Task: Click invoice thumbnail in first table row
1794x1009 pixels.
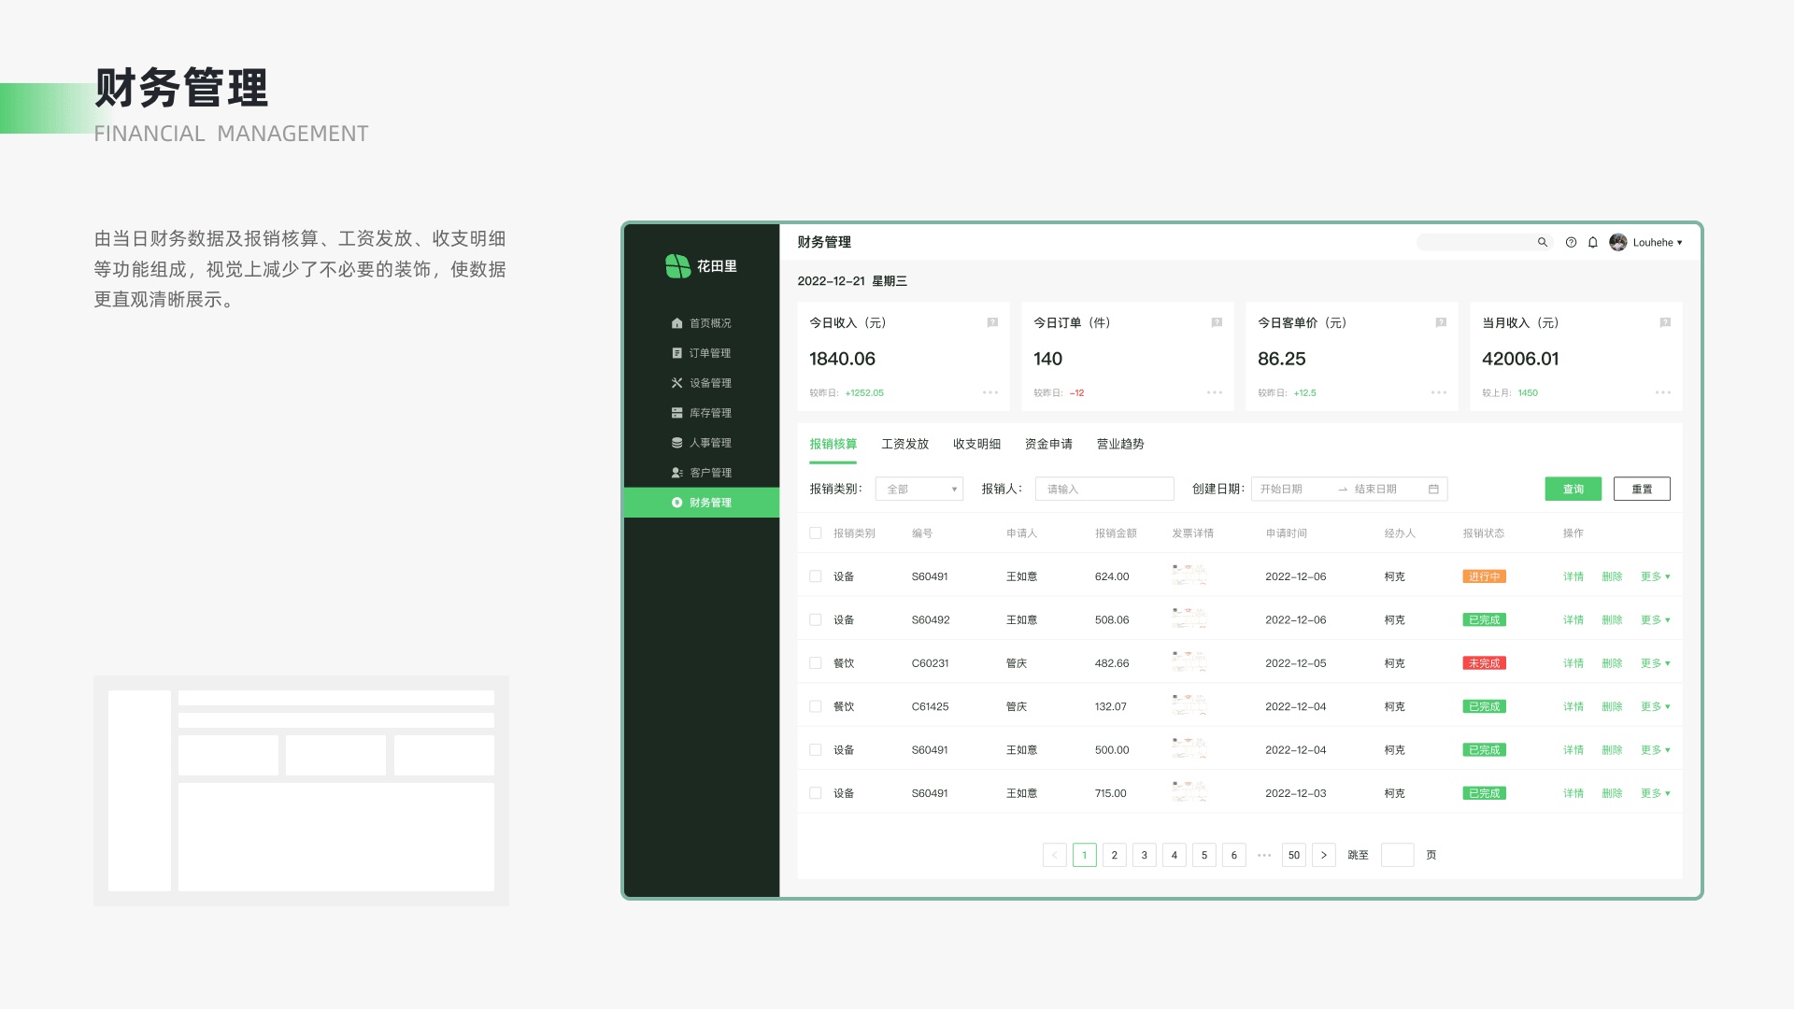Action: click(1189, 576)
